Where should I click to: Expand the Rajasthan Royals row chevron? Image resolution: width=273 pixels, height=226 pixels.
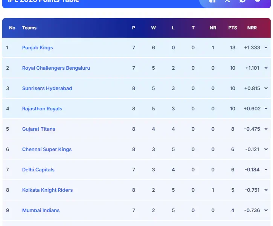tap(266, 109)
